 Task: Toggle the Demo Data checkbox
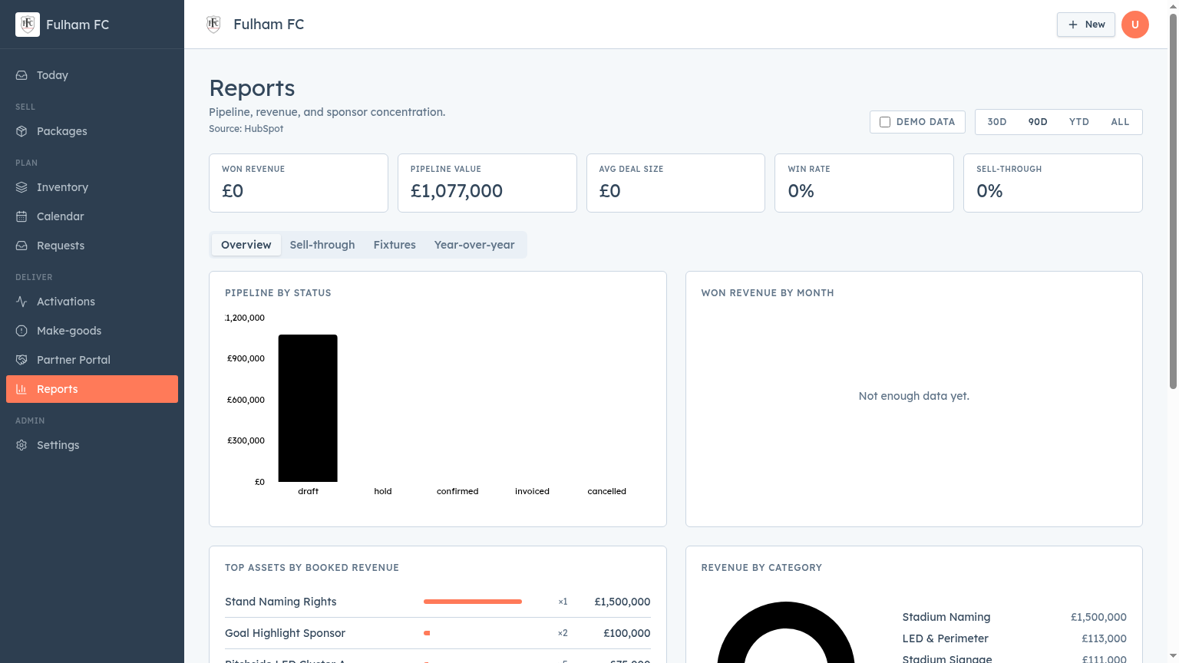coord(885,122)
